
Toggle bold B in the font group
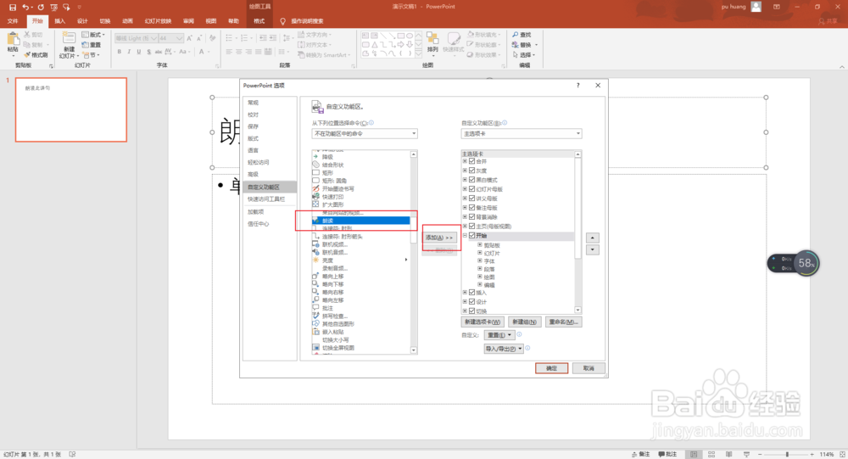(119, 52)
